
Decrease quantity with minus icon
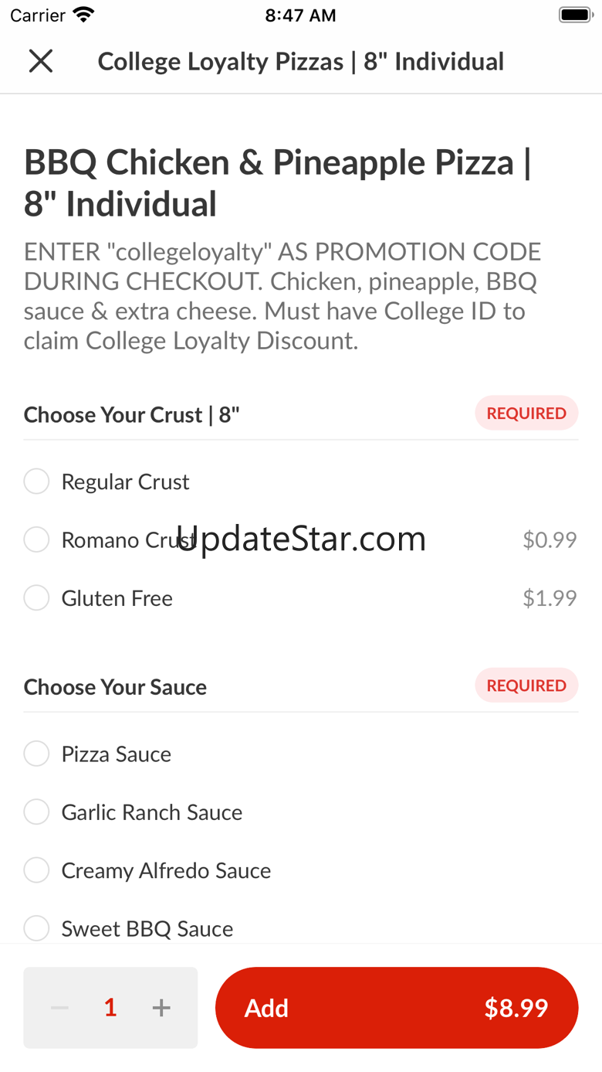60,1008
